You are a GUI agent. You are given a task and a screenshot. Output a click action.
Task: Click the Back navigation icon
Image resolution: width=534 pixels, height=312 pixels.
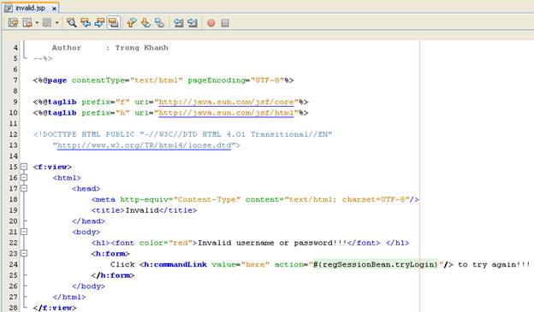pos(27,23)
